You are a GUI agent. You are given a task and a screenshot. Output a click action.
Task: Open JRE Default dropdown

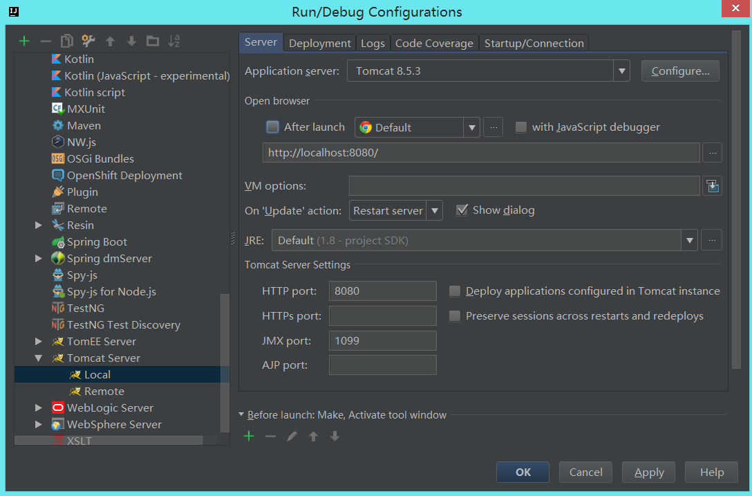[x=689, y=240]
